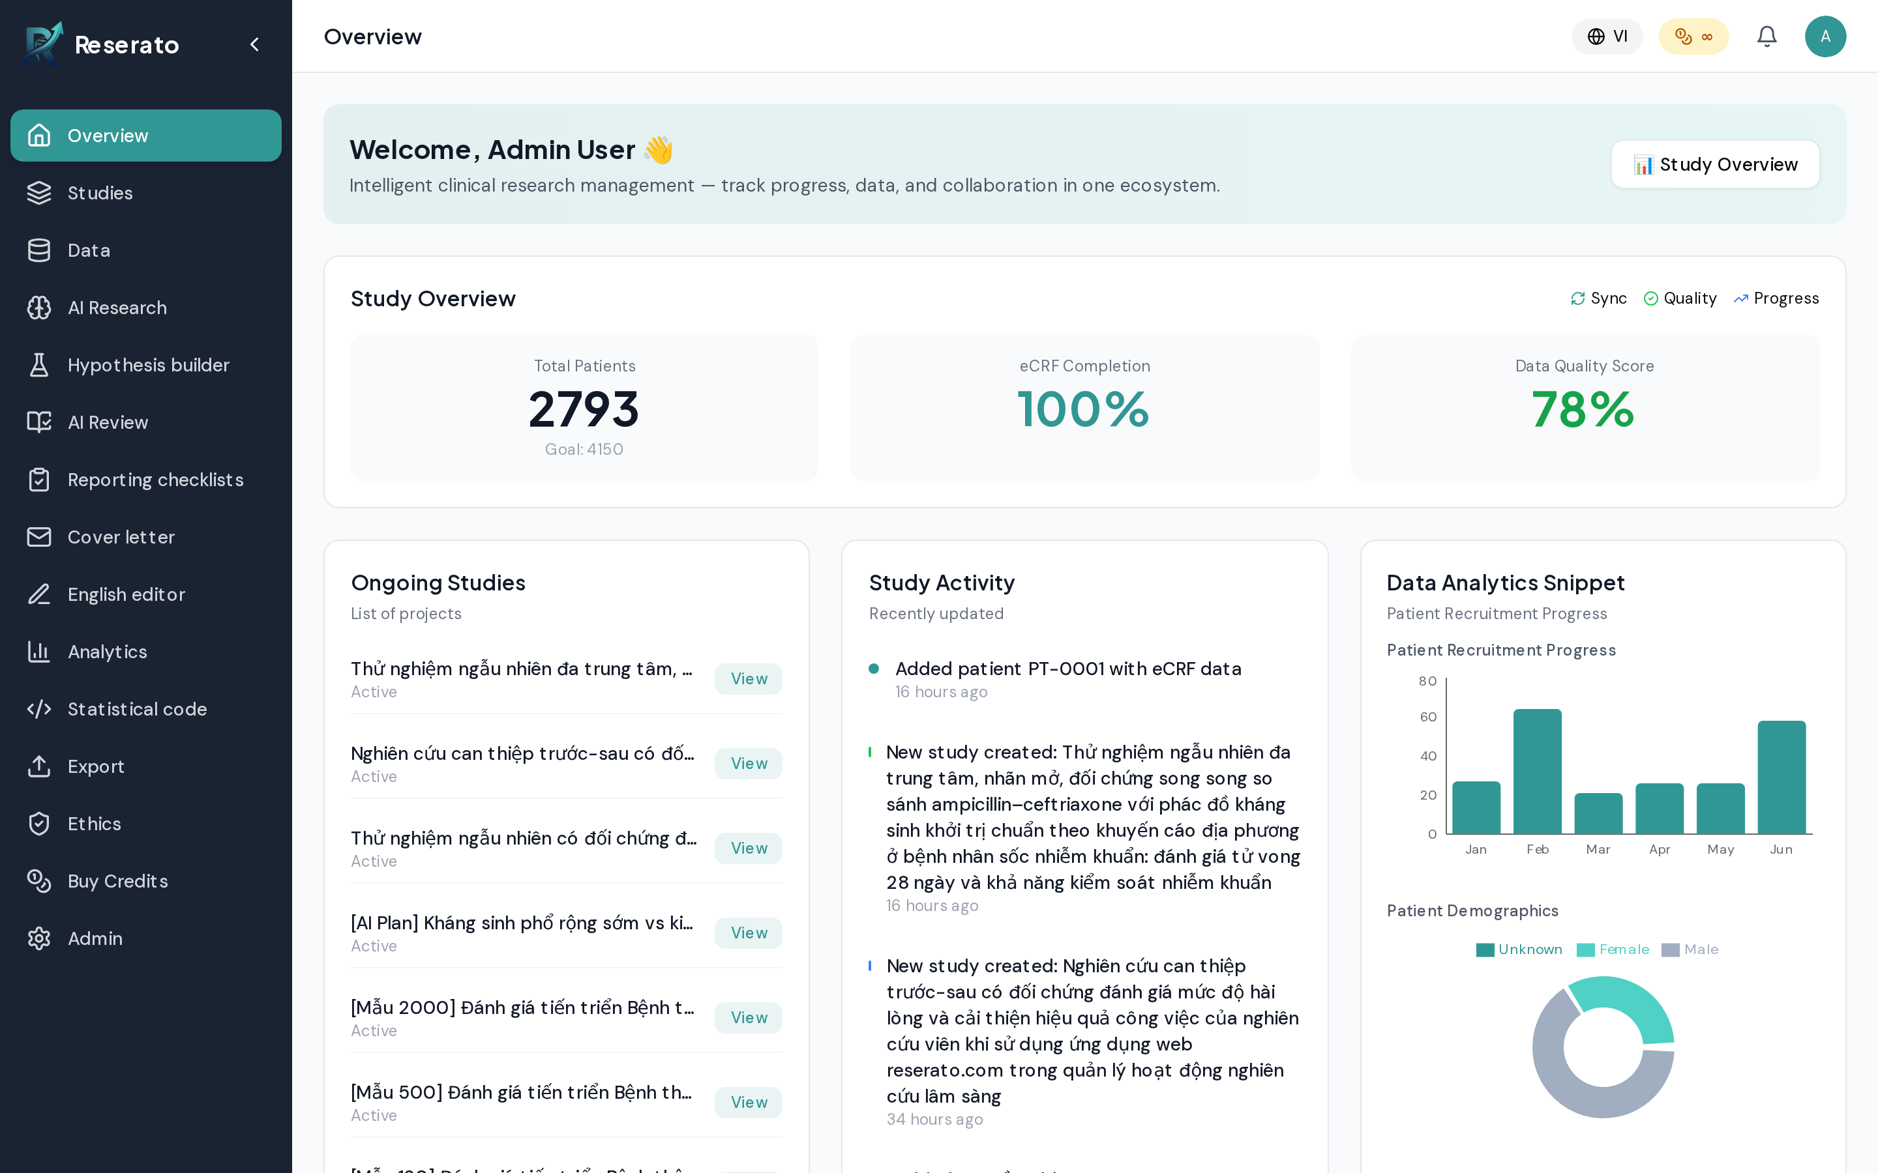Screen dimensions: 1878x1173
Task: Toggle the Female legend swatch
Action: click(1585, 949)
